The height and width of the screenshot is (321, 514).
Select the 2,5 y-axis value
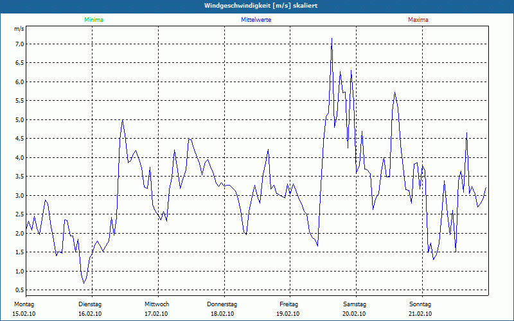coord(20,214)
